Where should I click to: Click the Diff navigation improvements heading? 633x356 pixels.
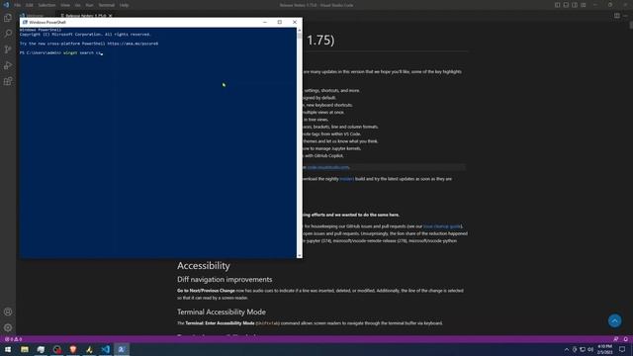pos(225,279)
